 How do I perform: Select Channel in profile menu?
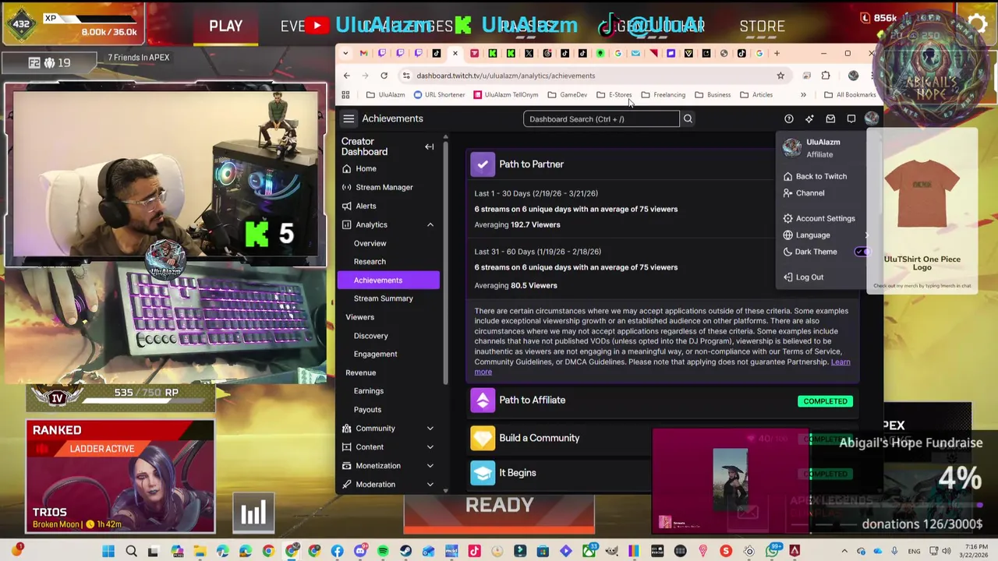(x=810, y=193)
